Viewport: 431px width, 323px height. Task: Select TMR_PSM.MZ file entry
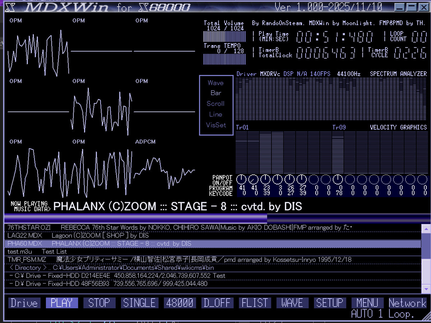tap(212, 259)
